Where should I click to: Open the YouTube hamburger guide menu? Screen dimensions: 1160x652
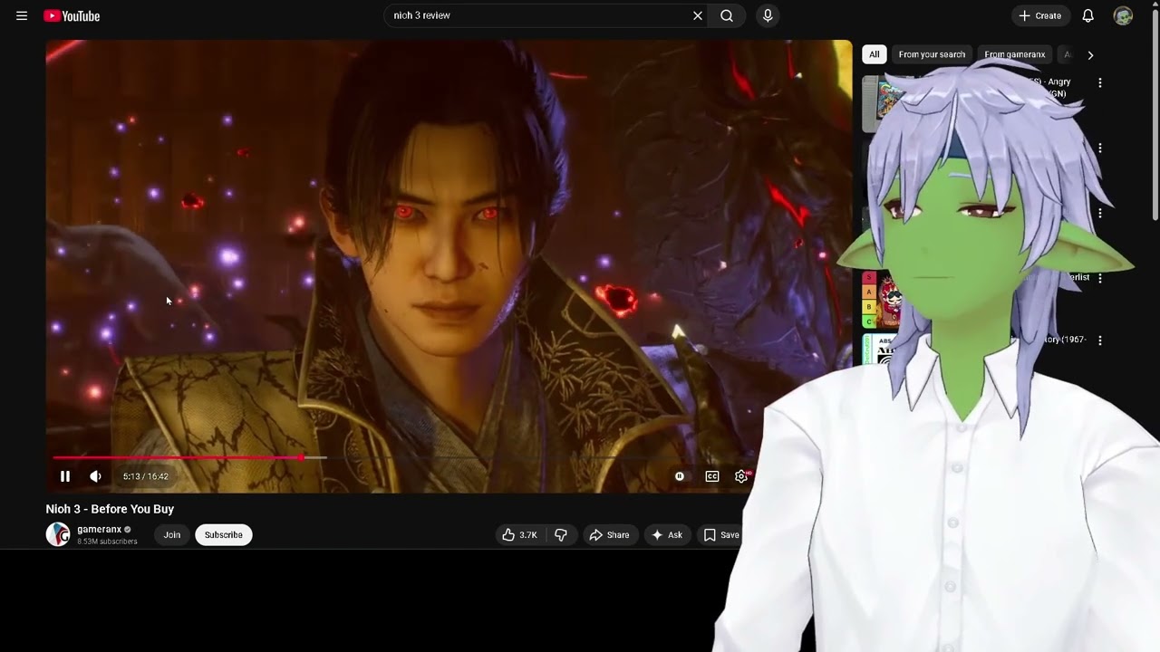click(22, 15)
